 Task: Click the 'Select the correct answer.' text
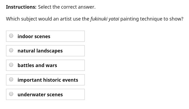tap(67, 7)
